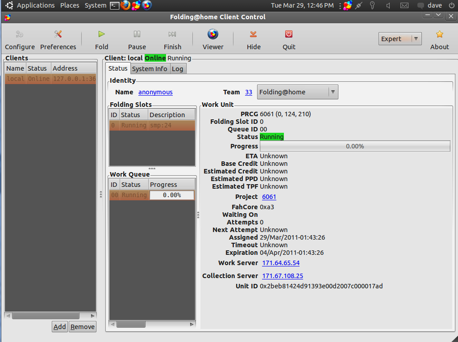This screenshot has height=342, width=458.
Task: Expand the team Folding@home combo box
Action: [297, 92]
